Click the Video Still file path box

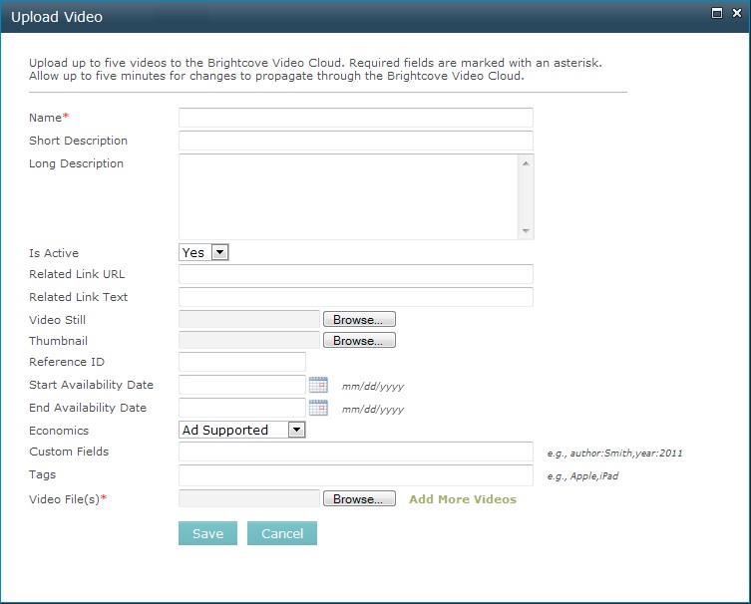pyautogui.click(x=249, y=319)
